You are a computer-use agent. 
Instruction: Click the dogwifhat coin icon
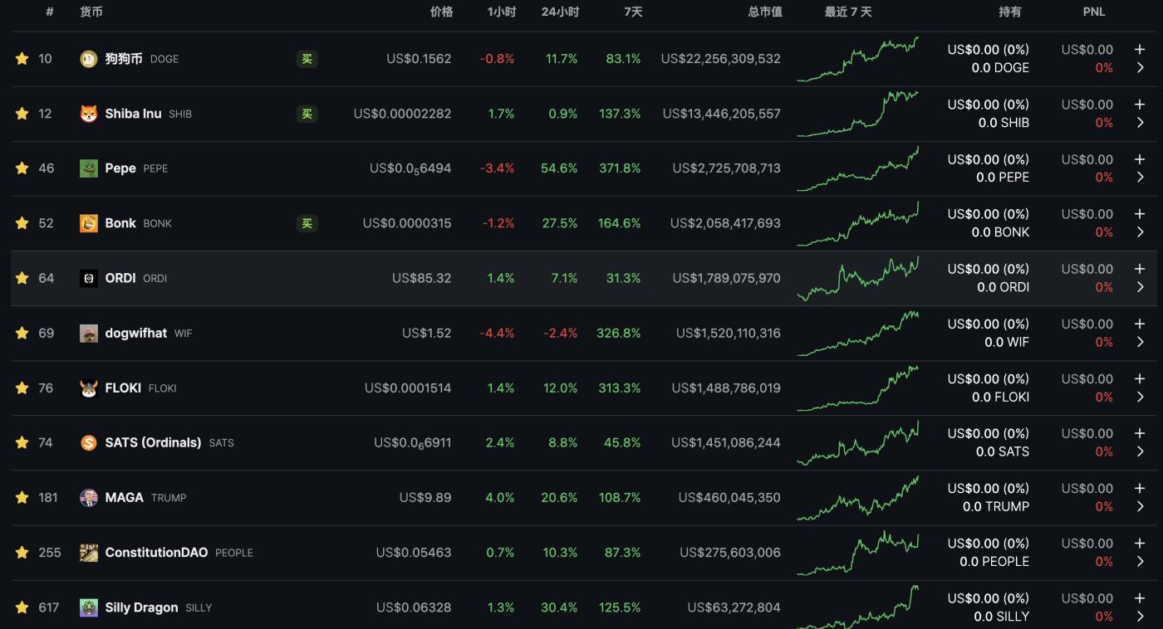[89, 334]
